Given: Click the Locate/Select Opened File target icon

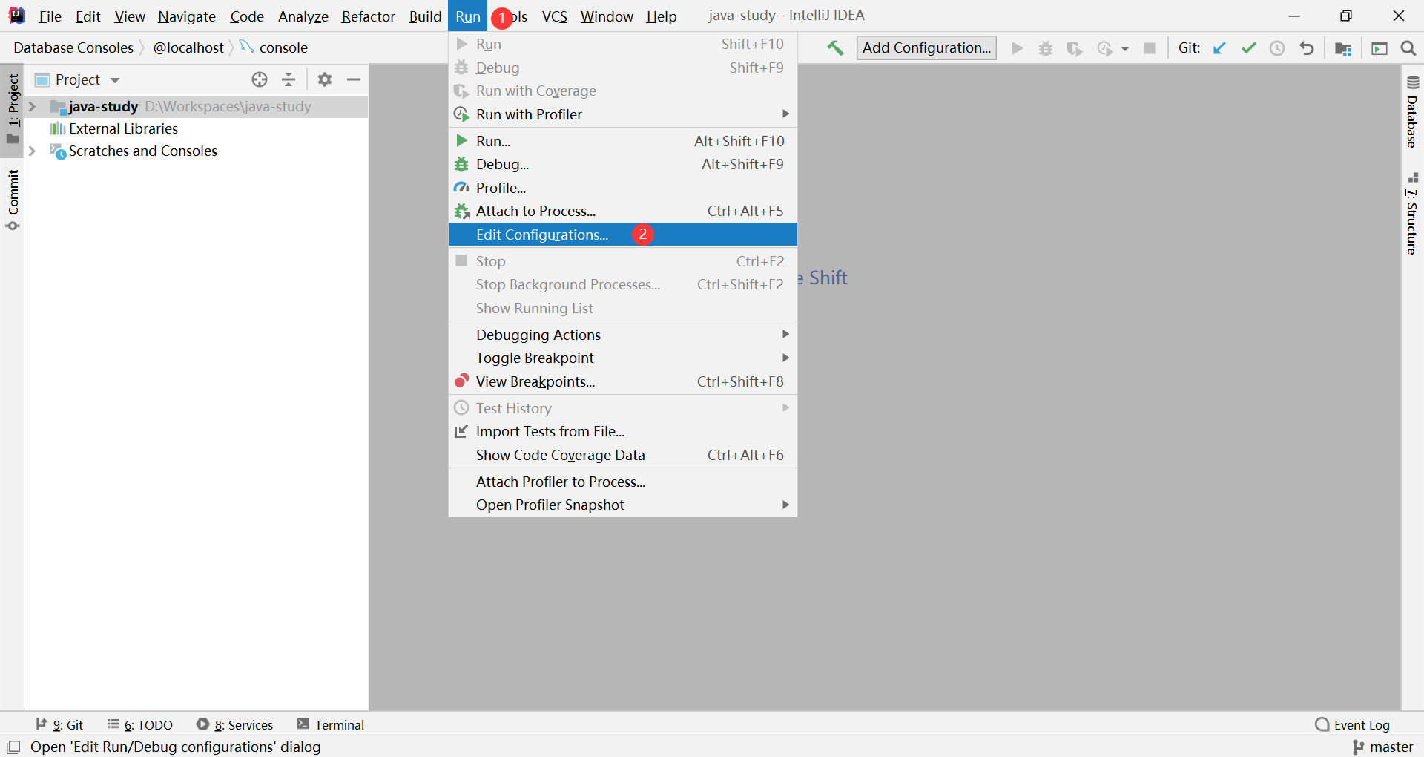Looking at the screenshot, I should click(260, 79).
